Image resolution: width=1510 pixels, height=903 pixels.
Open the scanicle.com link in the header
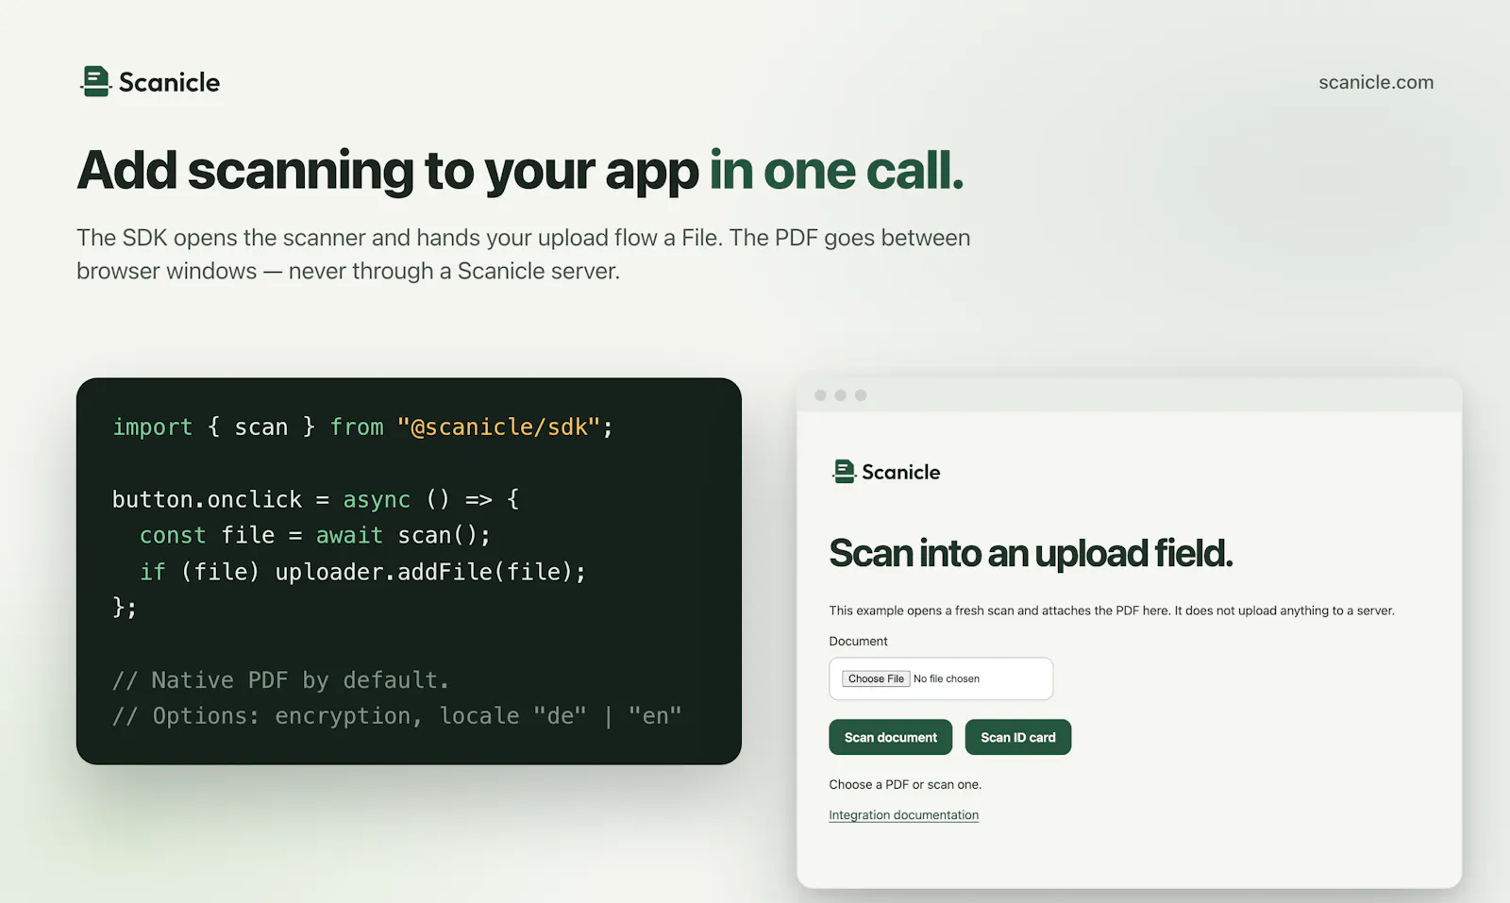click(1376, 82)
